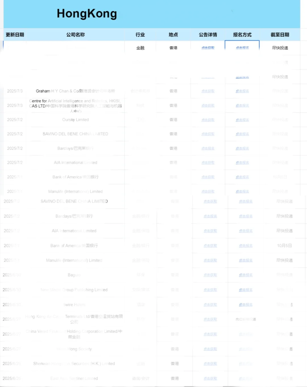Open 点击报名 link for New Media Group Publishing
The width and height of the screenshot is (307, 387).
point(246,290)
